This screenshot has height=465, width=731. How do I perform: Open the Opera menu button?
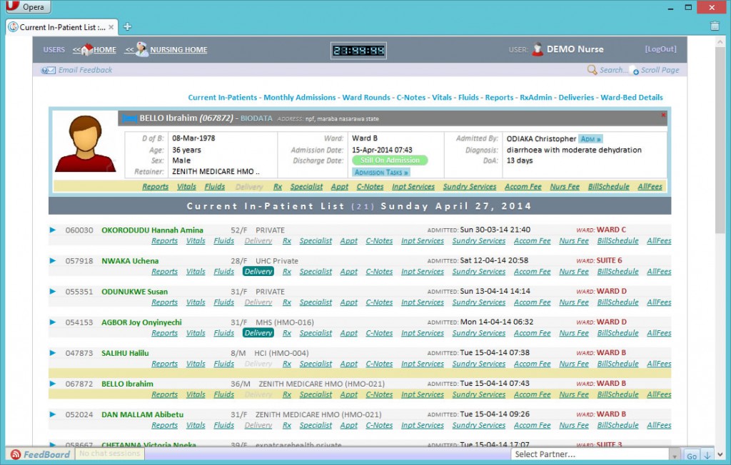pyautogui.click(x=26, y=6)
